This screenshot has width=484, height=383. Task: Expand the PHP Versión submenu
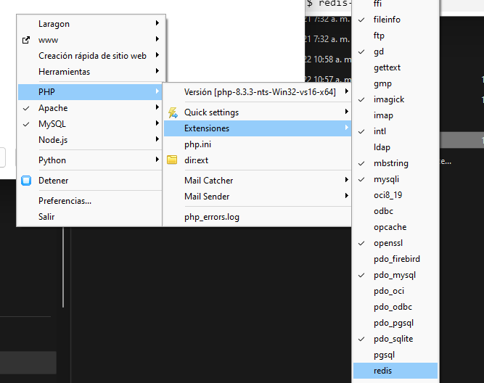point(258,92)
